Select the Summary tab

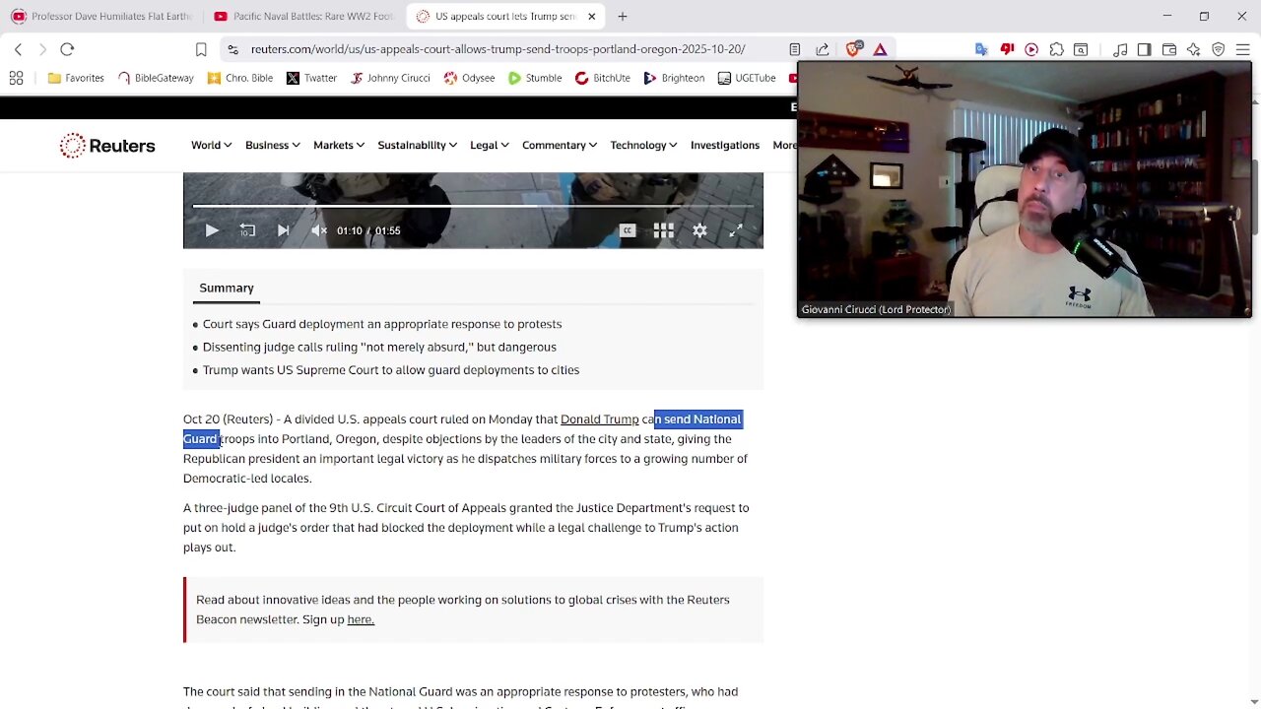(227, 288)
